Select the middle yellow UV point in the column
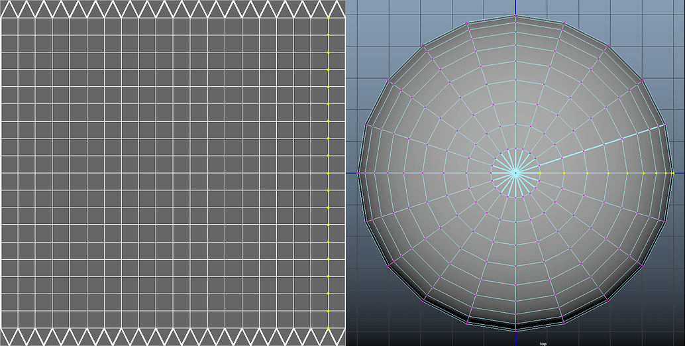685x346 pixels. [x=329, y=173]
